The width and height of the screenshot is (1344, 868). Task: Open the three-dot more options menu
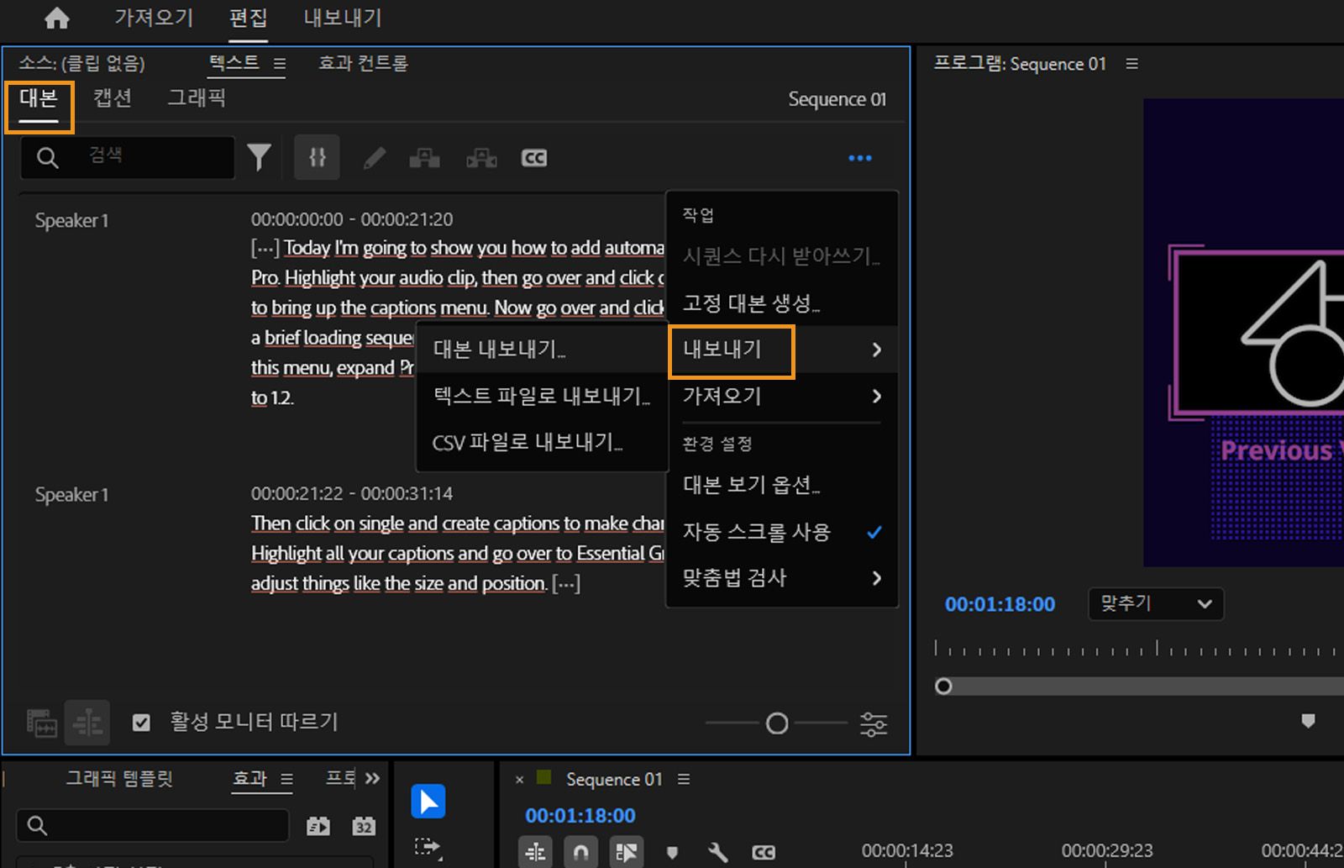coord(859,158)
